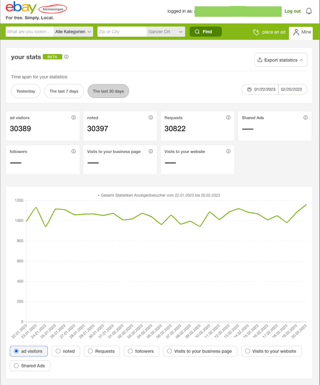Switch time span to The last 7 days
320x385 pixels.
[x=64, y=91]
